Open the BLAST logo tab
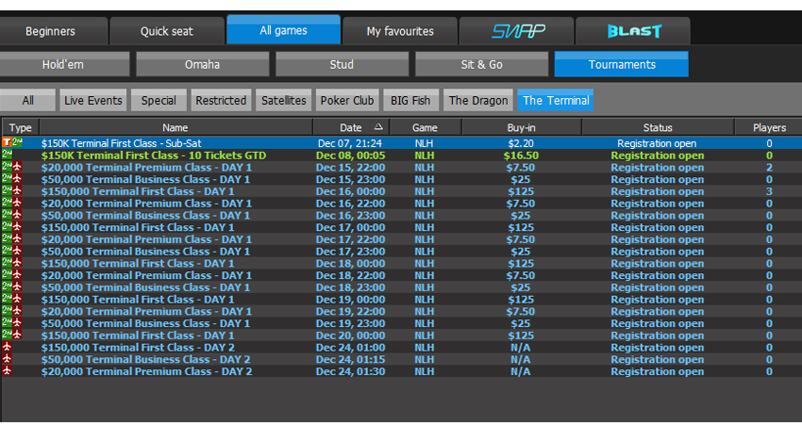Screen dimensions: 802x442 click(x=633, y=31)
